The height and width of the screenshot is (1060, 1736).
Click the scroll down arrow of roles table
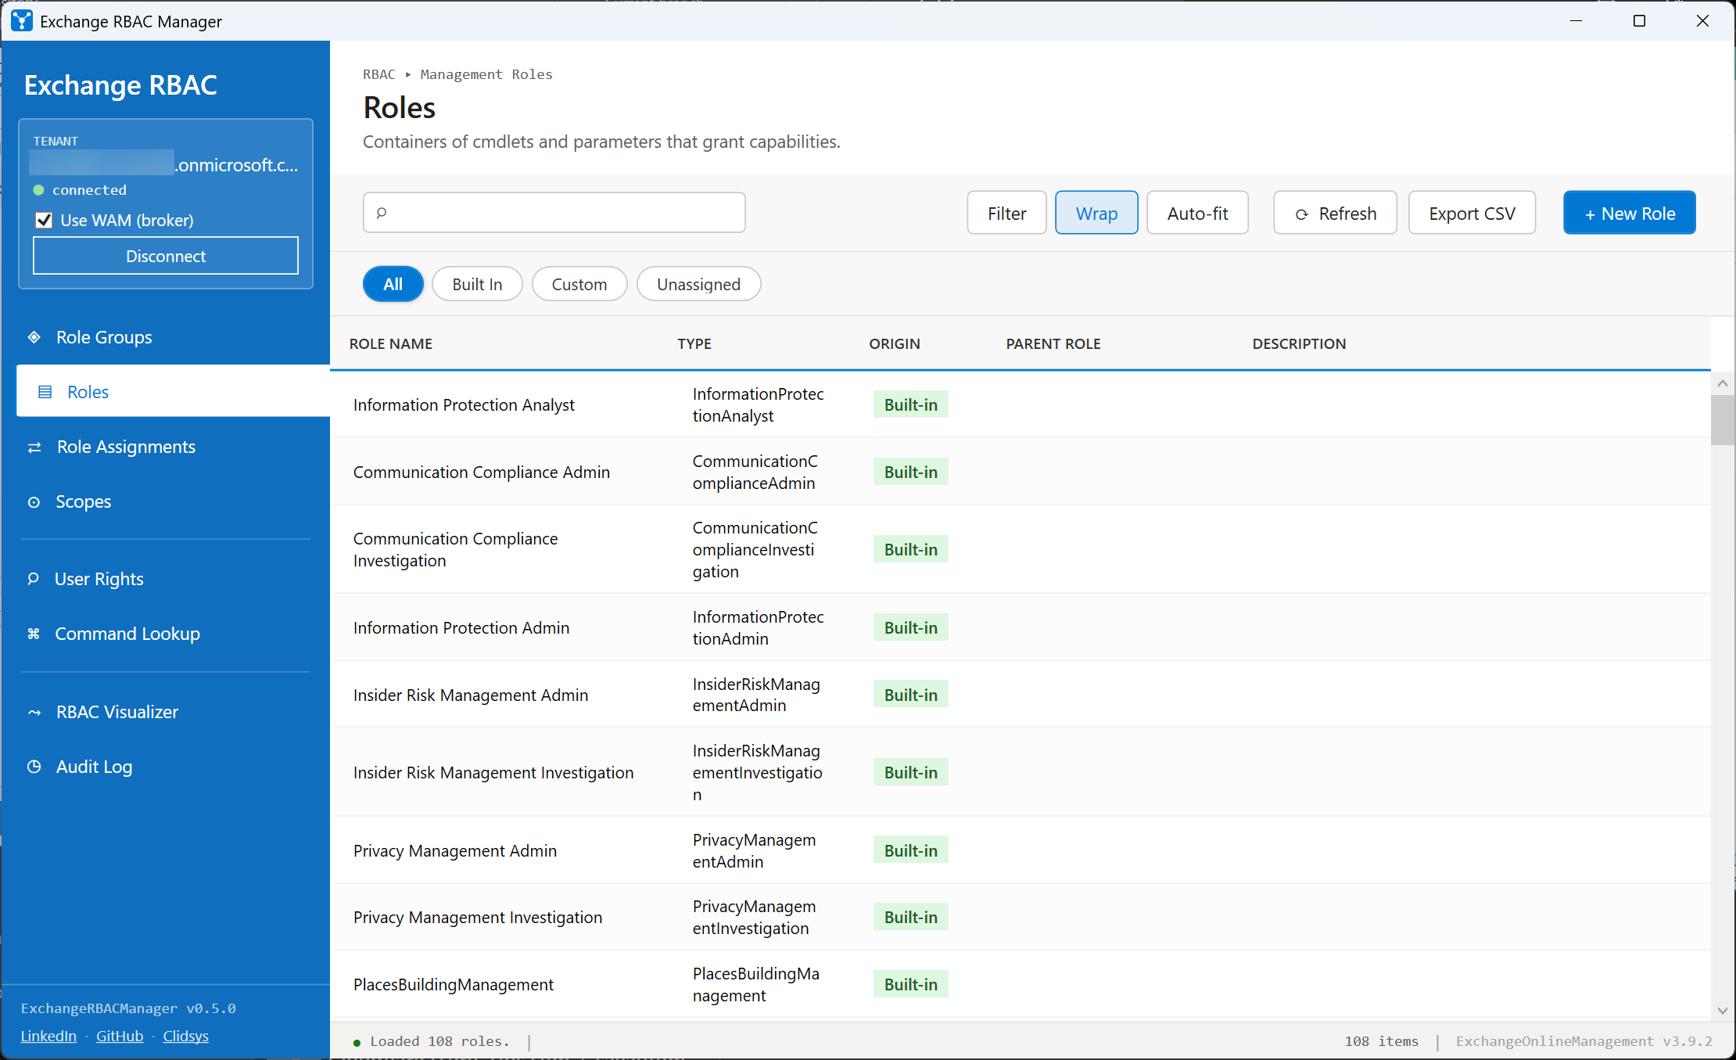(1723, 1011)
